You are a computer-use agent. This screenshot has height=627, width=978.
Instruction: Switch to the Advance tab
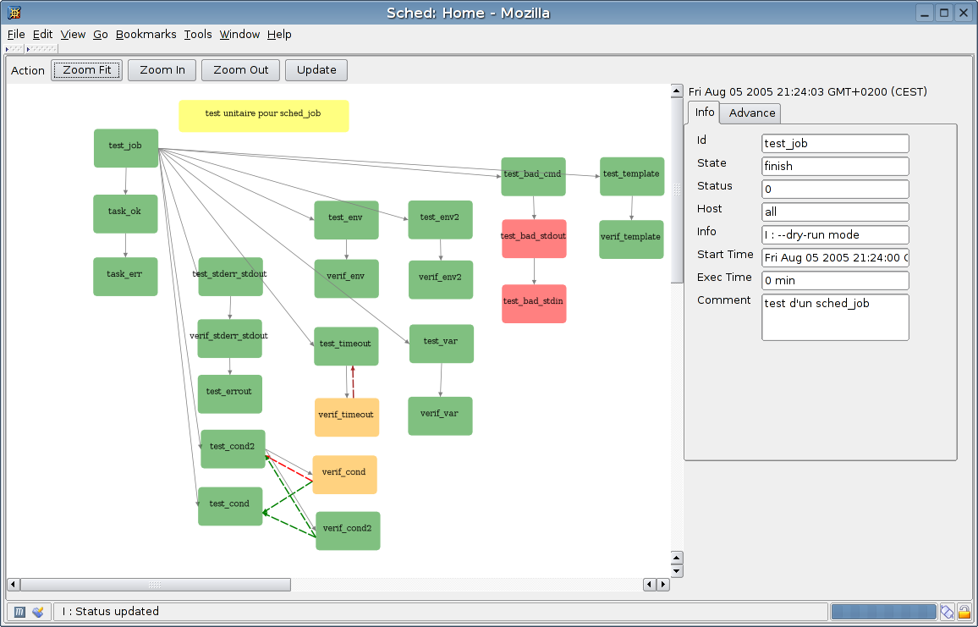[751, 113]
